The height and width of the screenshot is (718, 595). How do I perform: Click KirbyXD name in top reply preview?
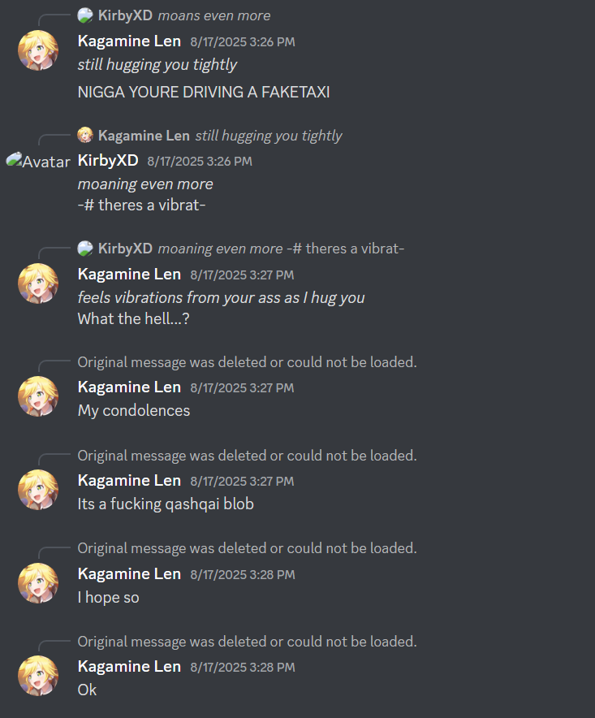coord(125,15)
